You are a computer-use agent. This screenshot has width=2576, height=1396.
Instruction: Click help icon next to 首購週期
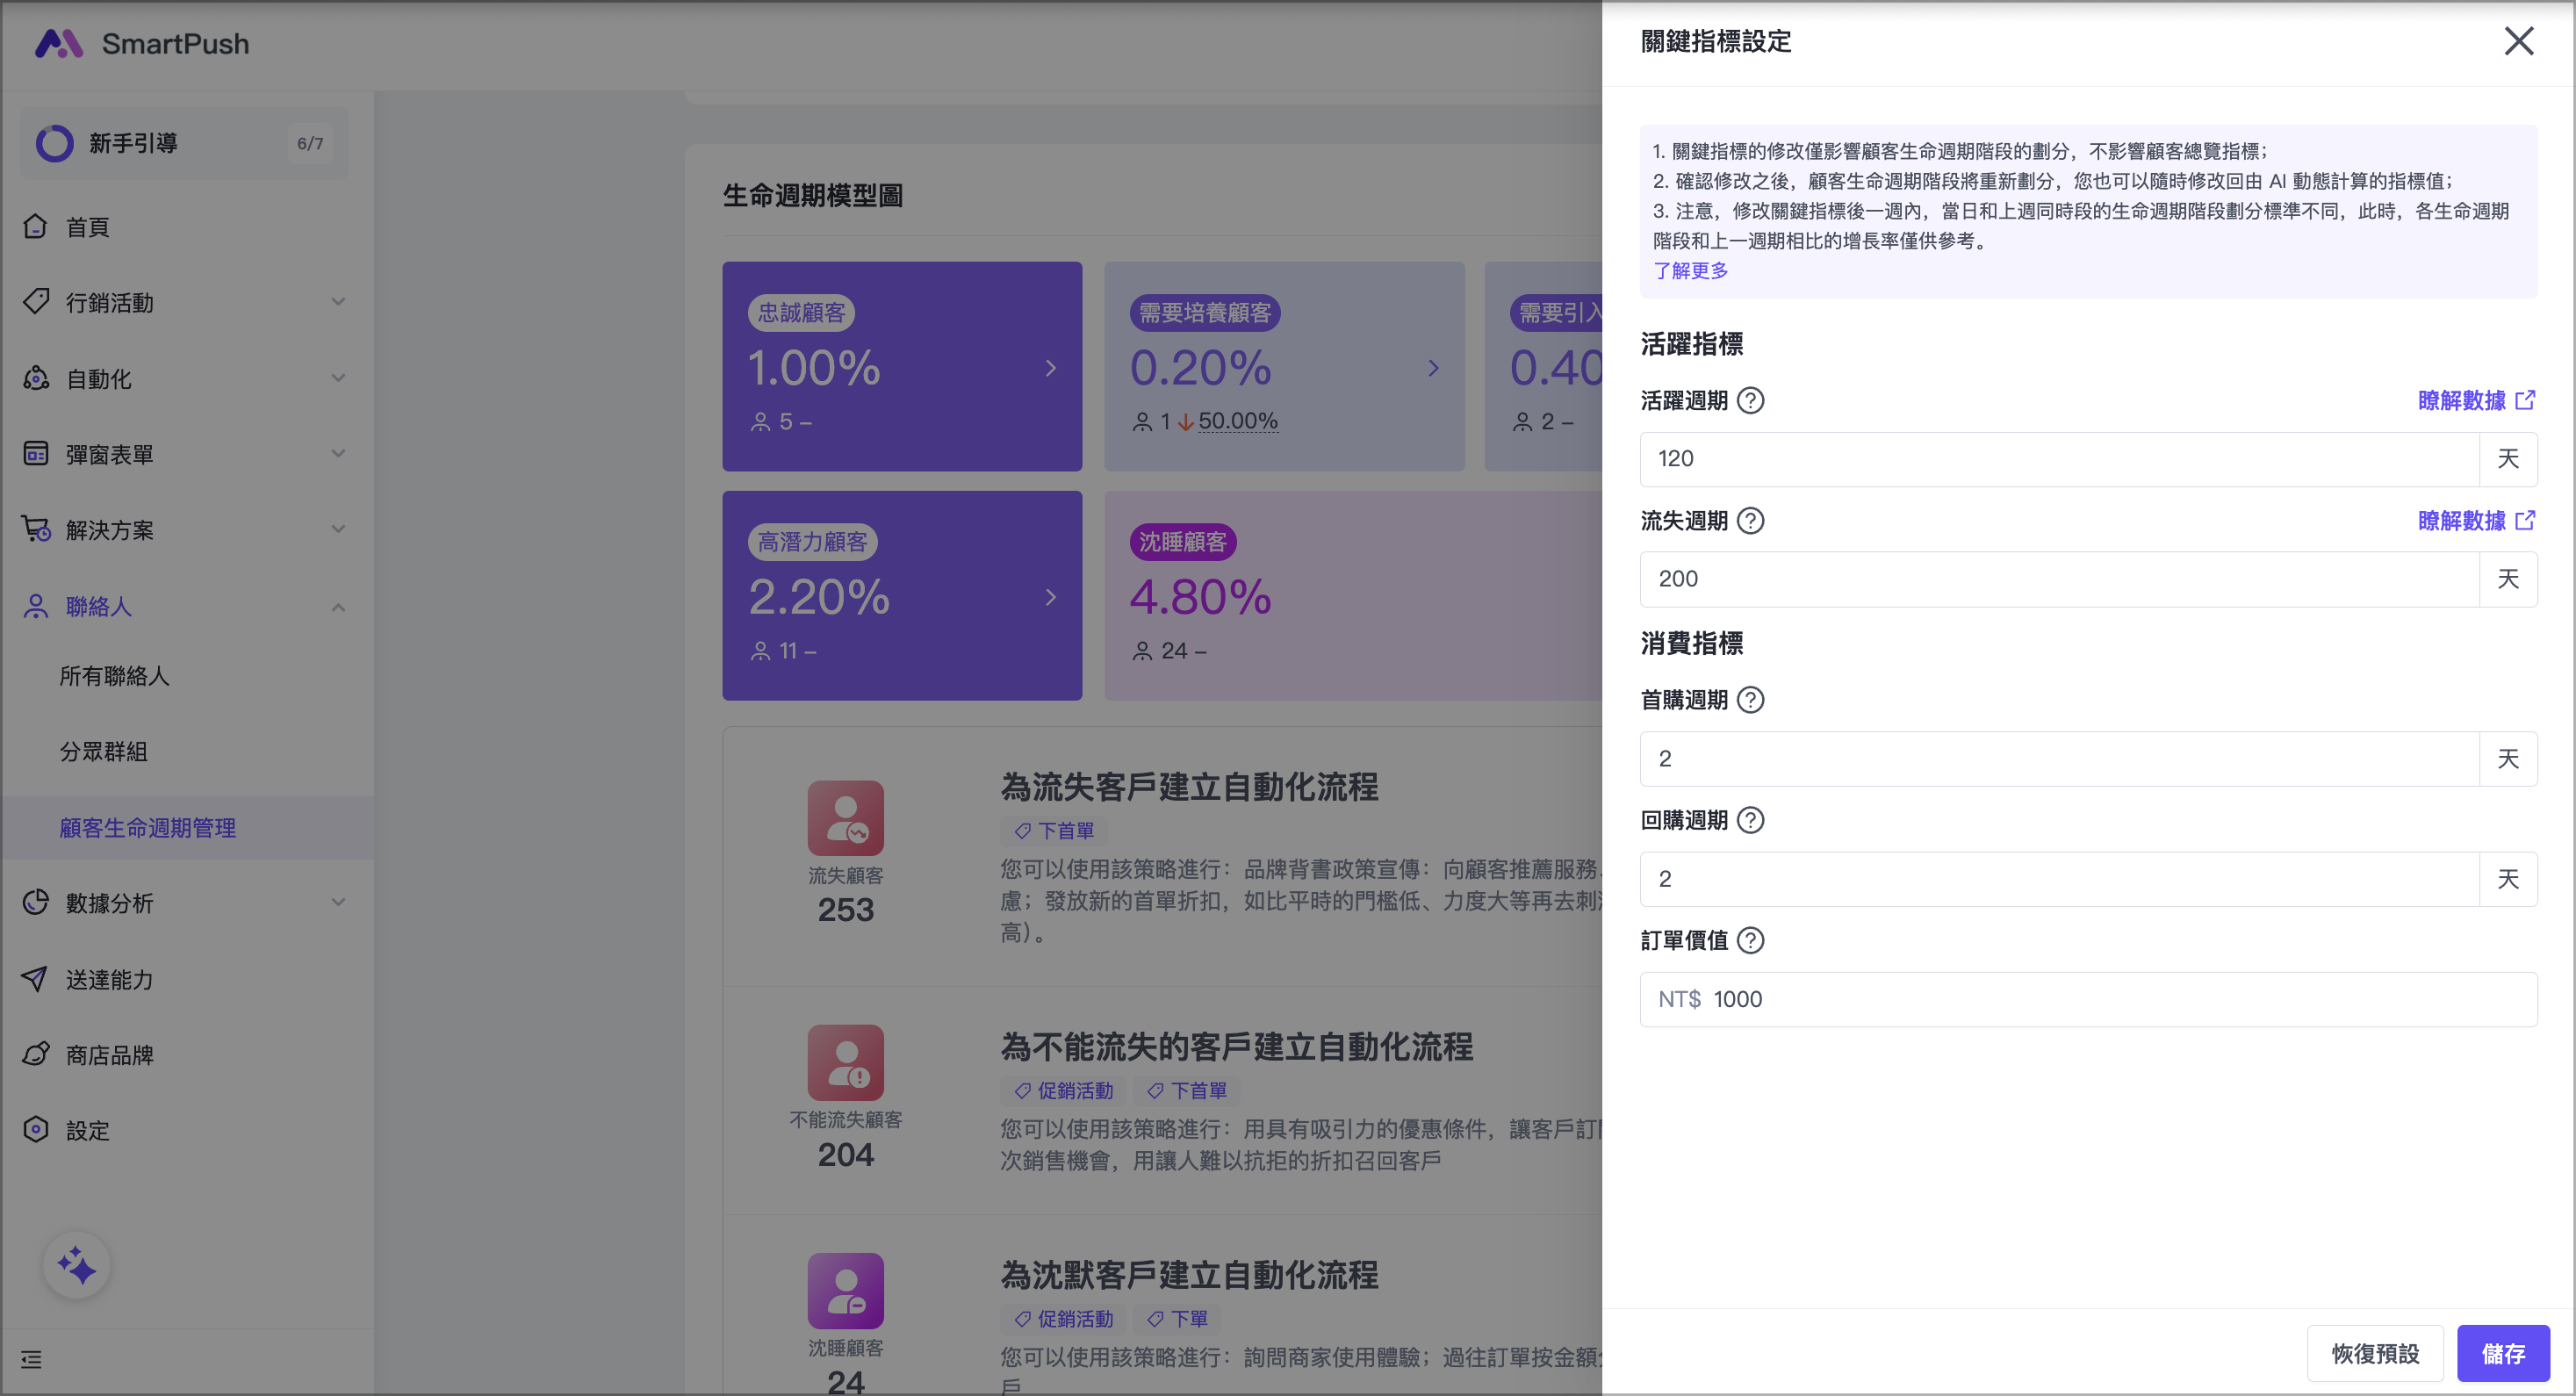click(1750, 700)
